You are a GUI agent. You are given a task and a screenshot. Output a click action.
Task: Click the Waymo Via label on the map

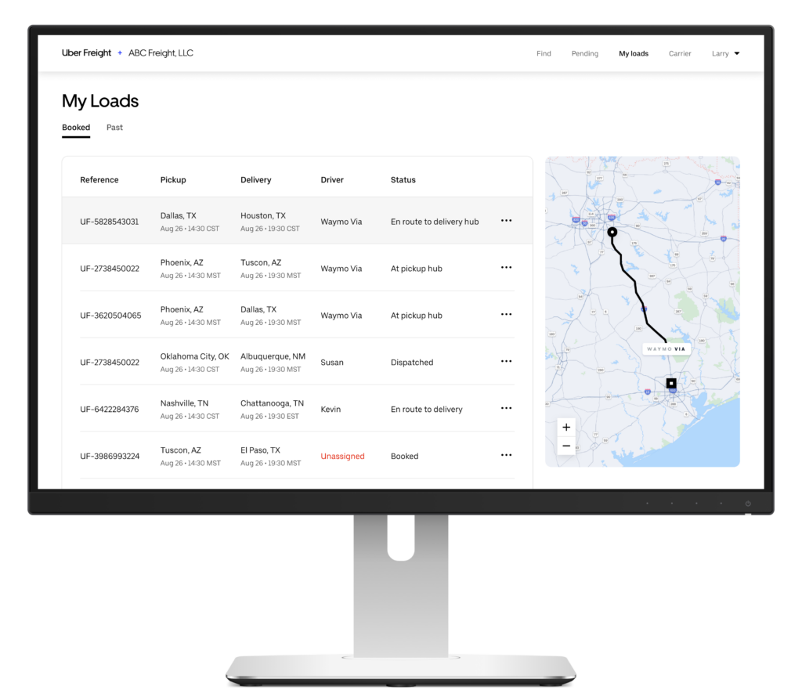(666, 349)
